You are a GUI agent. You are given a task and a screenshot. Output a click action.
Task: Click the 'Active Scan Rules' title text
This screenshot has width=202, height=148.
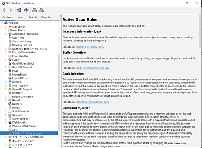[80, 20]
